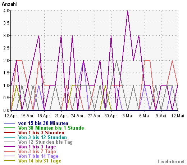187x165 pixels.
Task: Click the x-axis date label '24.Apr.'
Action: tap(78, 116)
